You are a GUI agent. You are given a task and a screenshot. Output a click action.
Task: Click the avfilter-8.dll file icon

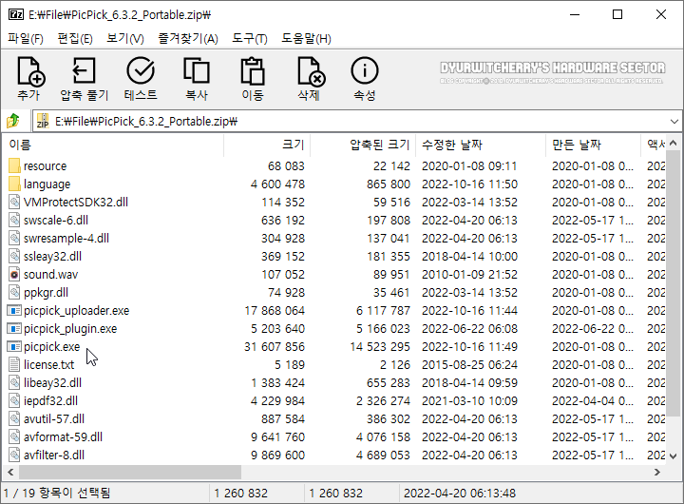click(14, 456)
